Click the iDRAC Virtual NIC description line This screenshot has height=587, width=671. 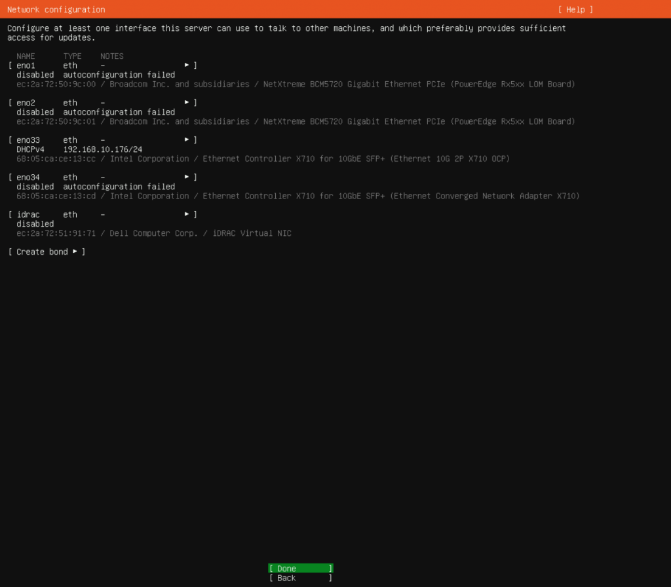154,233
